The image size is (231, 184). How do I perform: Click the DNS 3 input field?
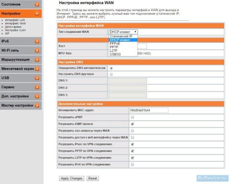(x=128, y=95)
